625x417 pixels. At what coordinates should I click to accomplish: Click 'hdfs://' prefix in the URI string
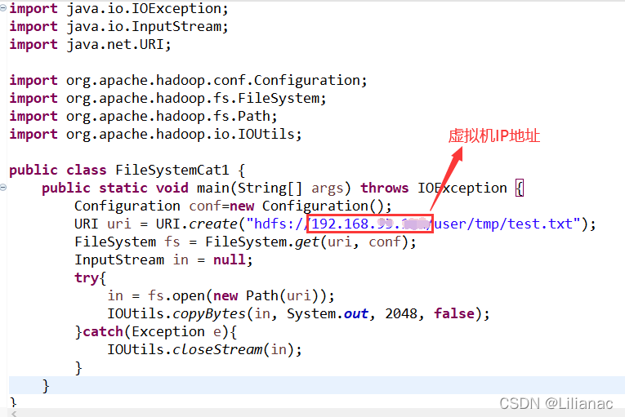pyautogui.click(x=281, y=224)
